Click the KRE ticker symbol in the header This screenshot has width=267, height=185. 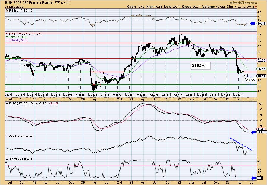[x=9, y=3]
